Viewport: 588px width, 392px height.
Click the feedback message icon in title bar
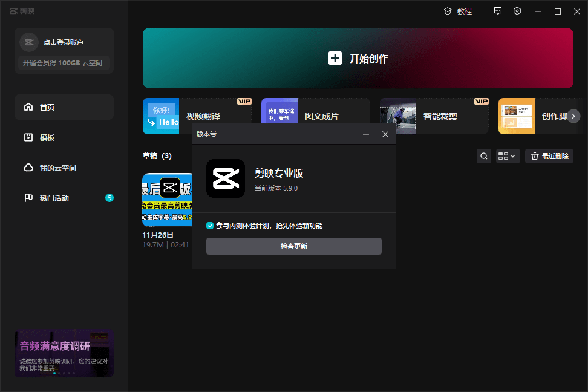(x=498, y=11)
